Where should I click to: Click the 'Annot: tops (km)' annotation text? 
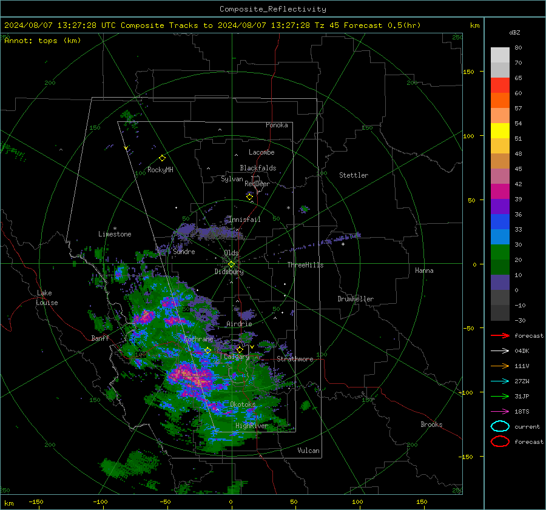point(42,41)
